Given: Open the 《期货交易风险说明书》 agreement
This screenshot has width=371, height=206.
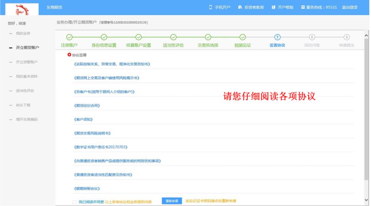Looking at the screenshot, I should click(x=92, y=133).
